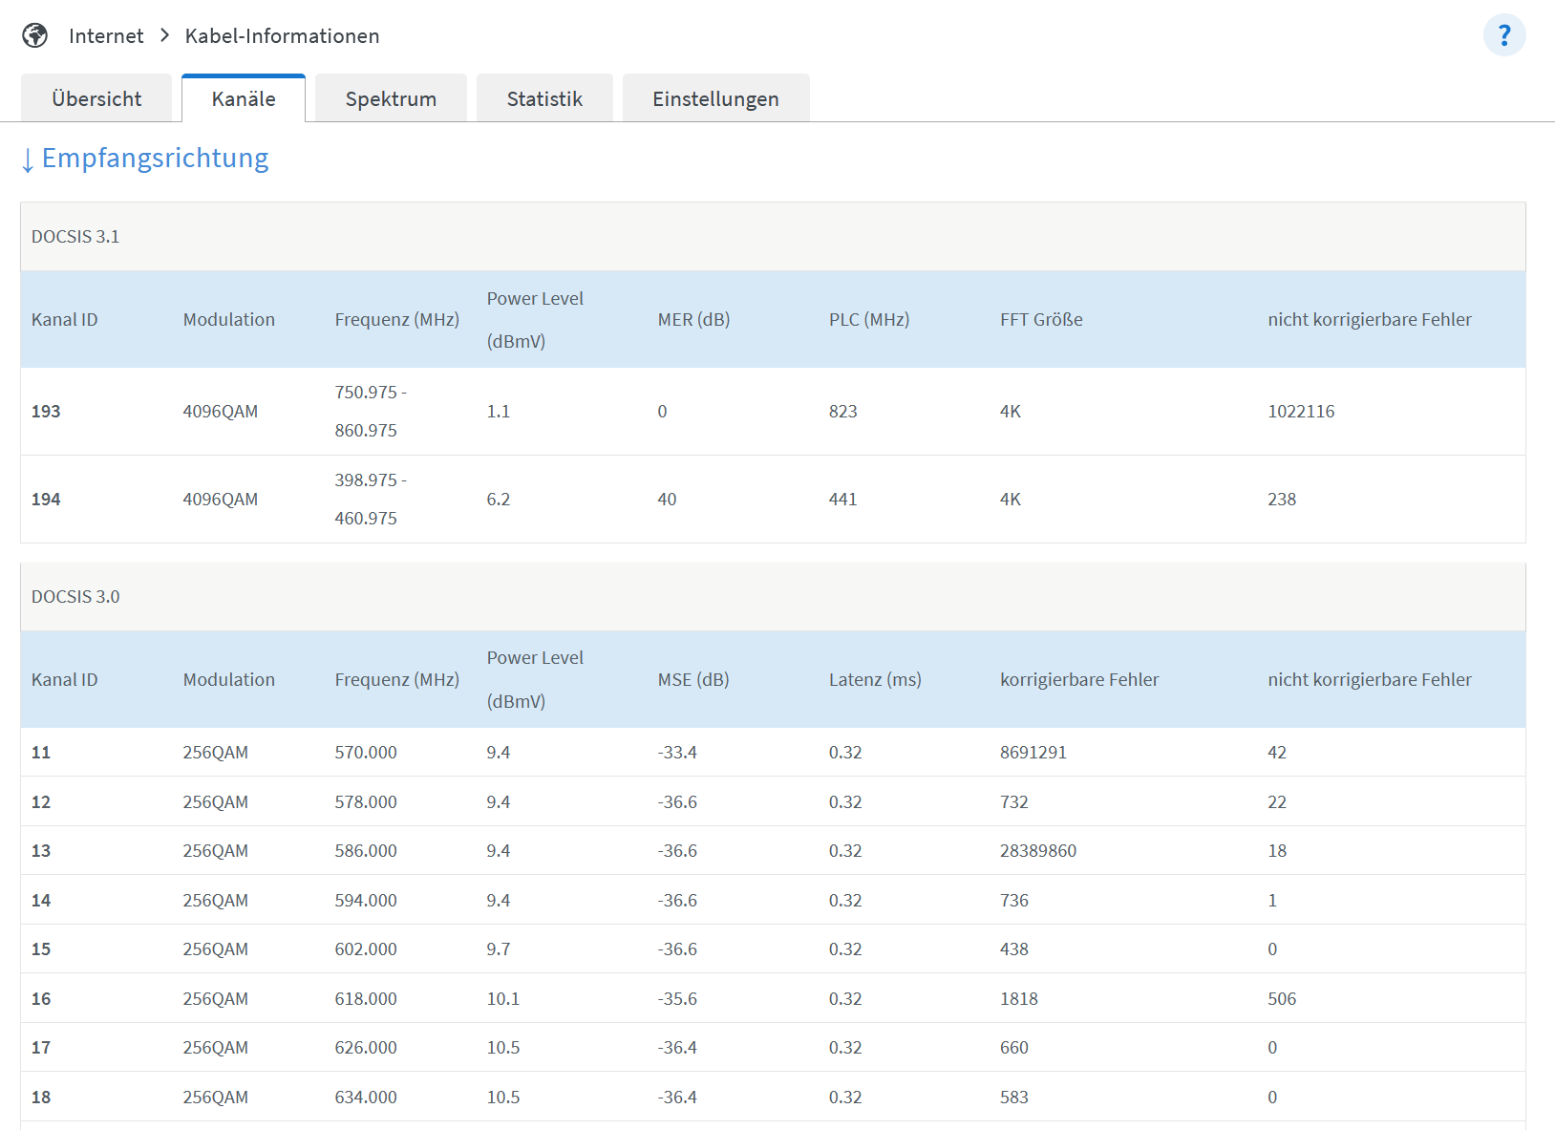Click DOCSIS 3.1 nicht korrigierbare Fehler header
1555x1130 pixels.
[1370, 319]
